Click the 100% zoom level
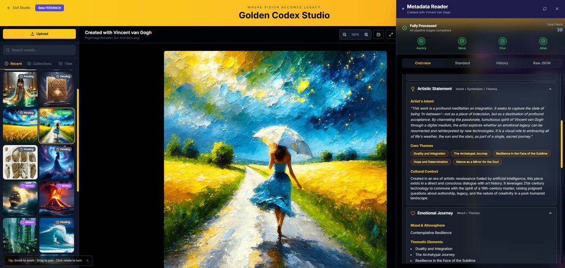Viewport: 565px width, 268px height. click(355, 34)
